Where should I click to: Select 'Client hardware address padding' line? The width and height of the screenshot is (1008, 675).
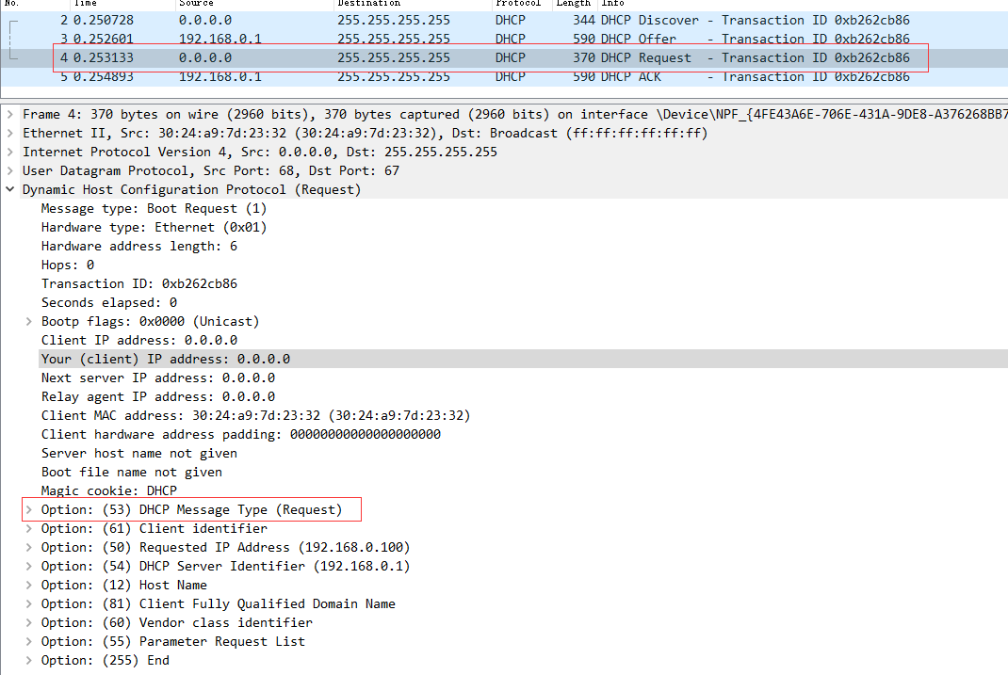(241, 434)
